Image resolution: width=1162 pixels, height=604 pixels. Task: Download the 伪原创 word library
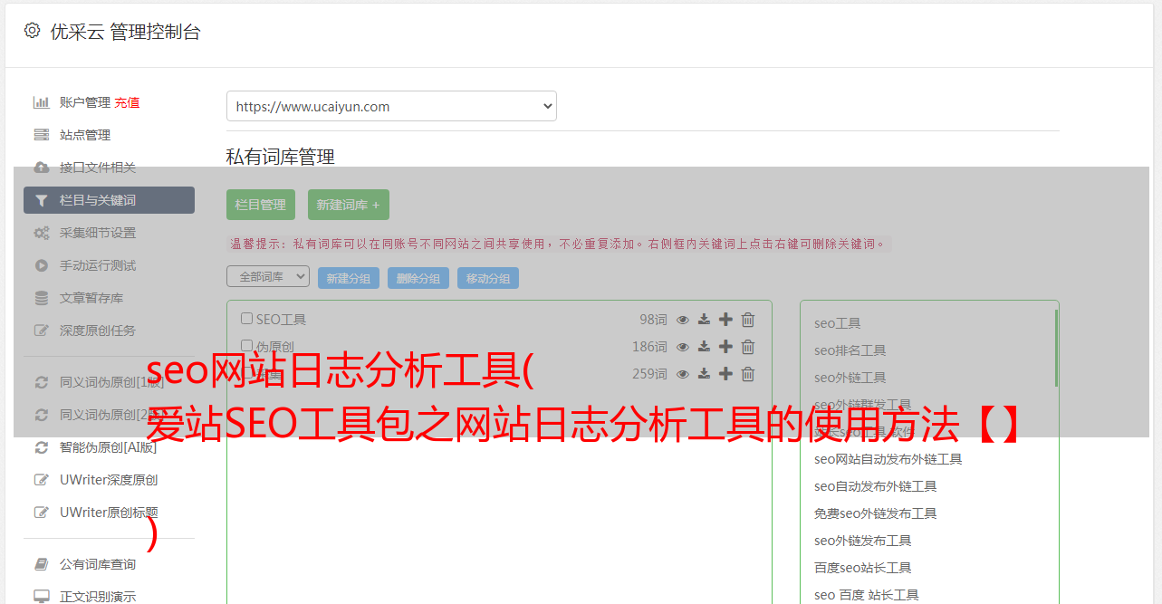(x=704, y=347)
